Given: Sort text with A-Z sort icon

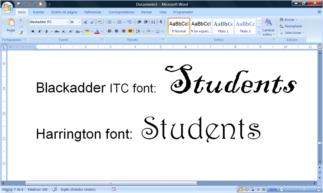Looking at the screenshot, I should click(x=153, y=22).
